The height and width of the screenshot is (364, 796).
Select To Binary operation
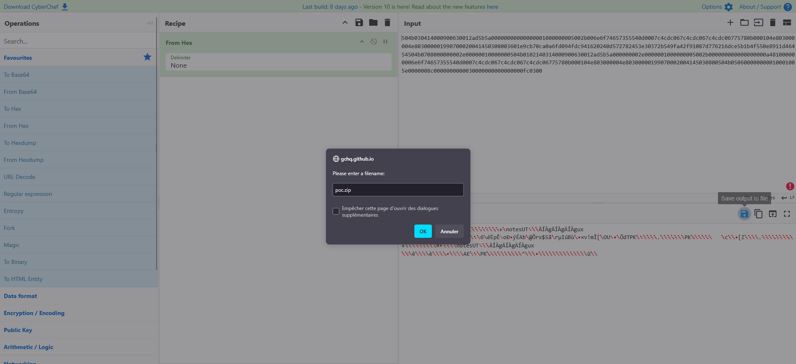pyautogui.click(x=78, y=262)
